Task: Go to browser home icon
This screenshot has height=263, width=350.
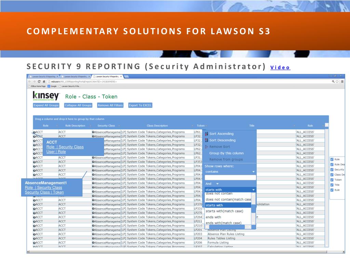Action: (44, 82)
